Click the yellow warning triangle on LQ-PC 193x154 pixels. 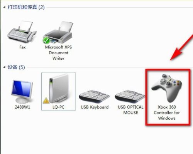pyautogui.click(x=46, y=100)
